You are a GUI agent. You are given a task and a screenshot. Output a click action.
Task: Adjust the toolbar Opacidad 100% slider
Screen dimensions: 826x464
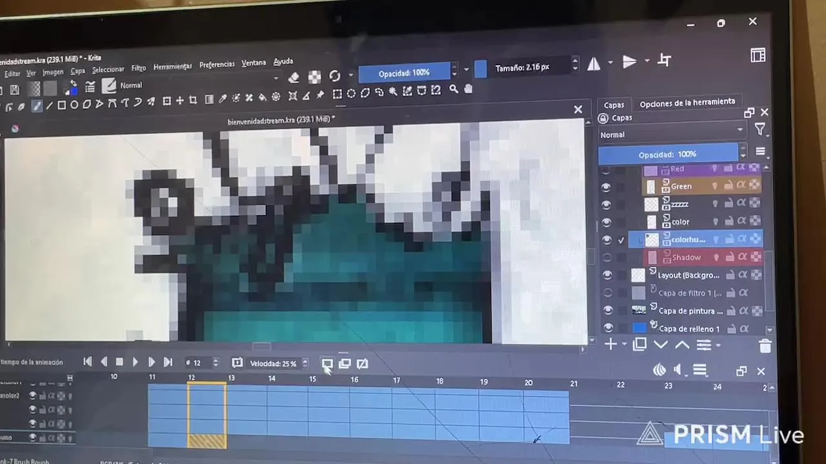pyautogui.click(x=404, y=73)
